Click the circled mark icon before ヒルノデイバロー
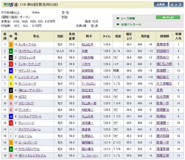Screen dimensions: 185x160 pos(20,90)
